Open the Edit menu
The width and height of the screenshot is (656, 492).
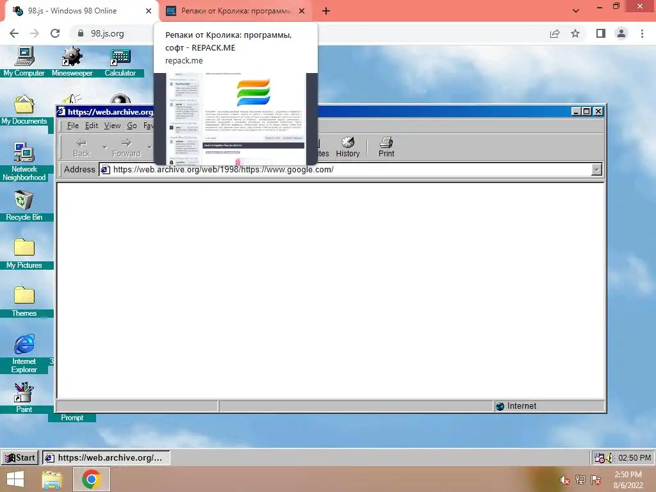pos(92,126)
